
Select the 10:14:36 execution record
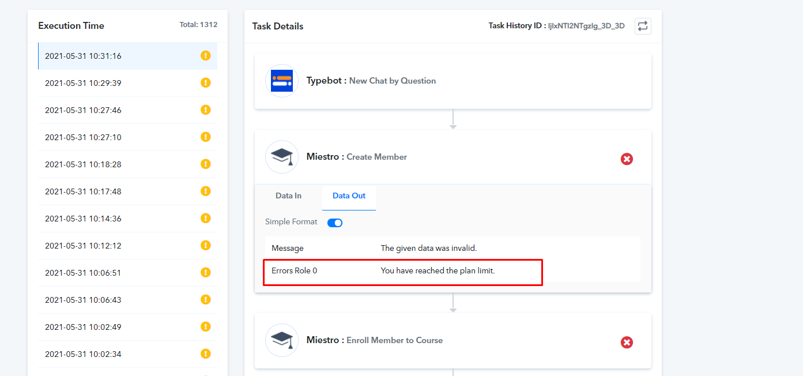83,219
